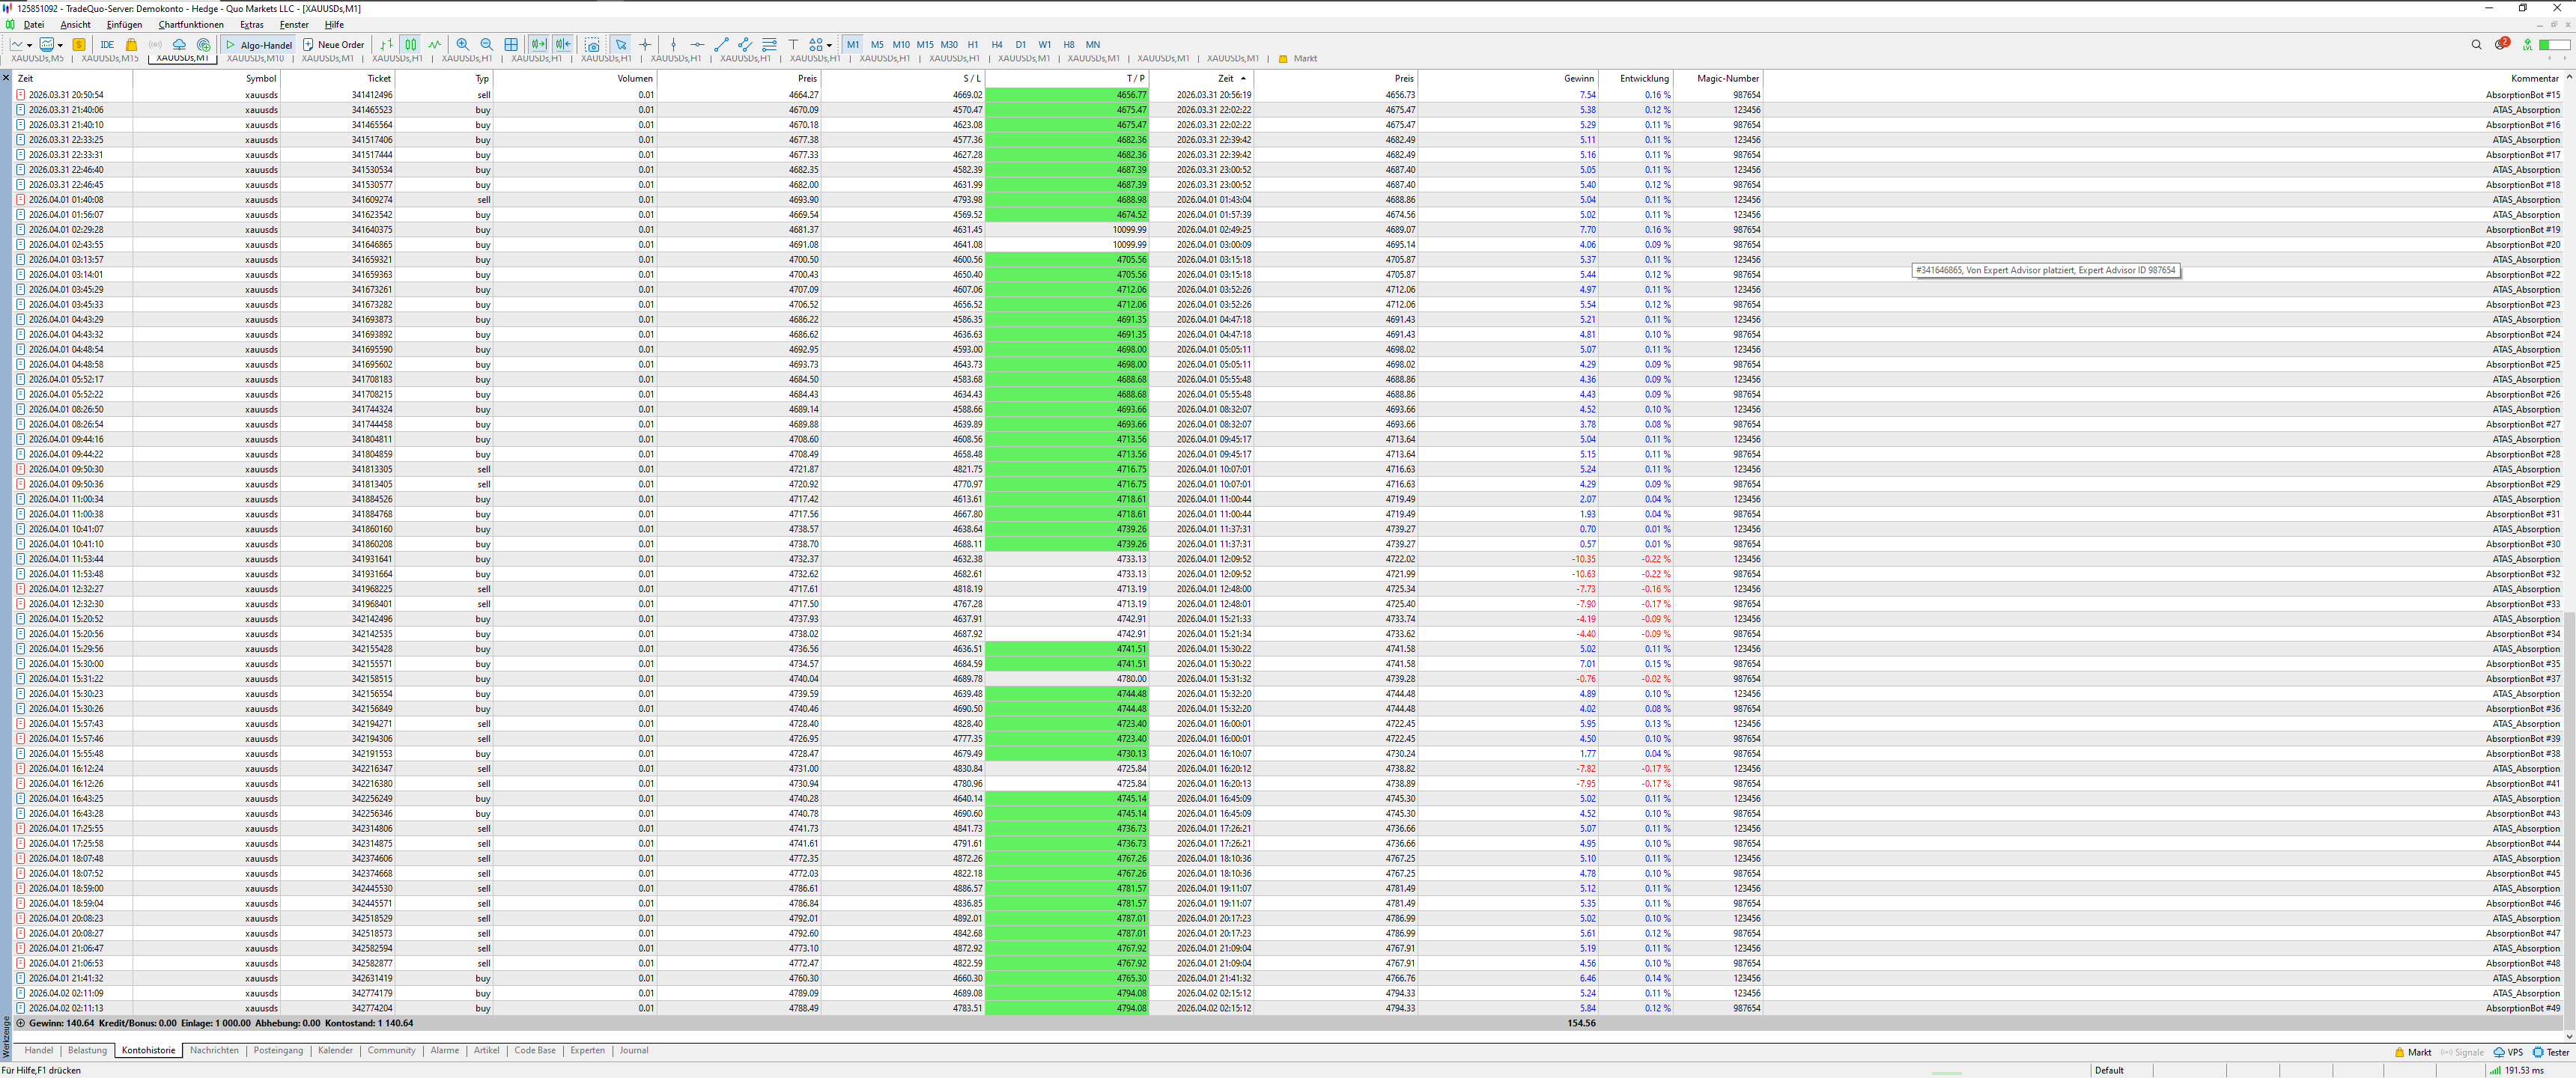2576x1078 pixels.
Task: Expand the chart type dropdown arrow
Action: tap(29, 45)
